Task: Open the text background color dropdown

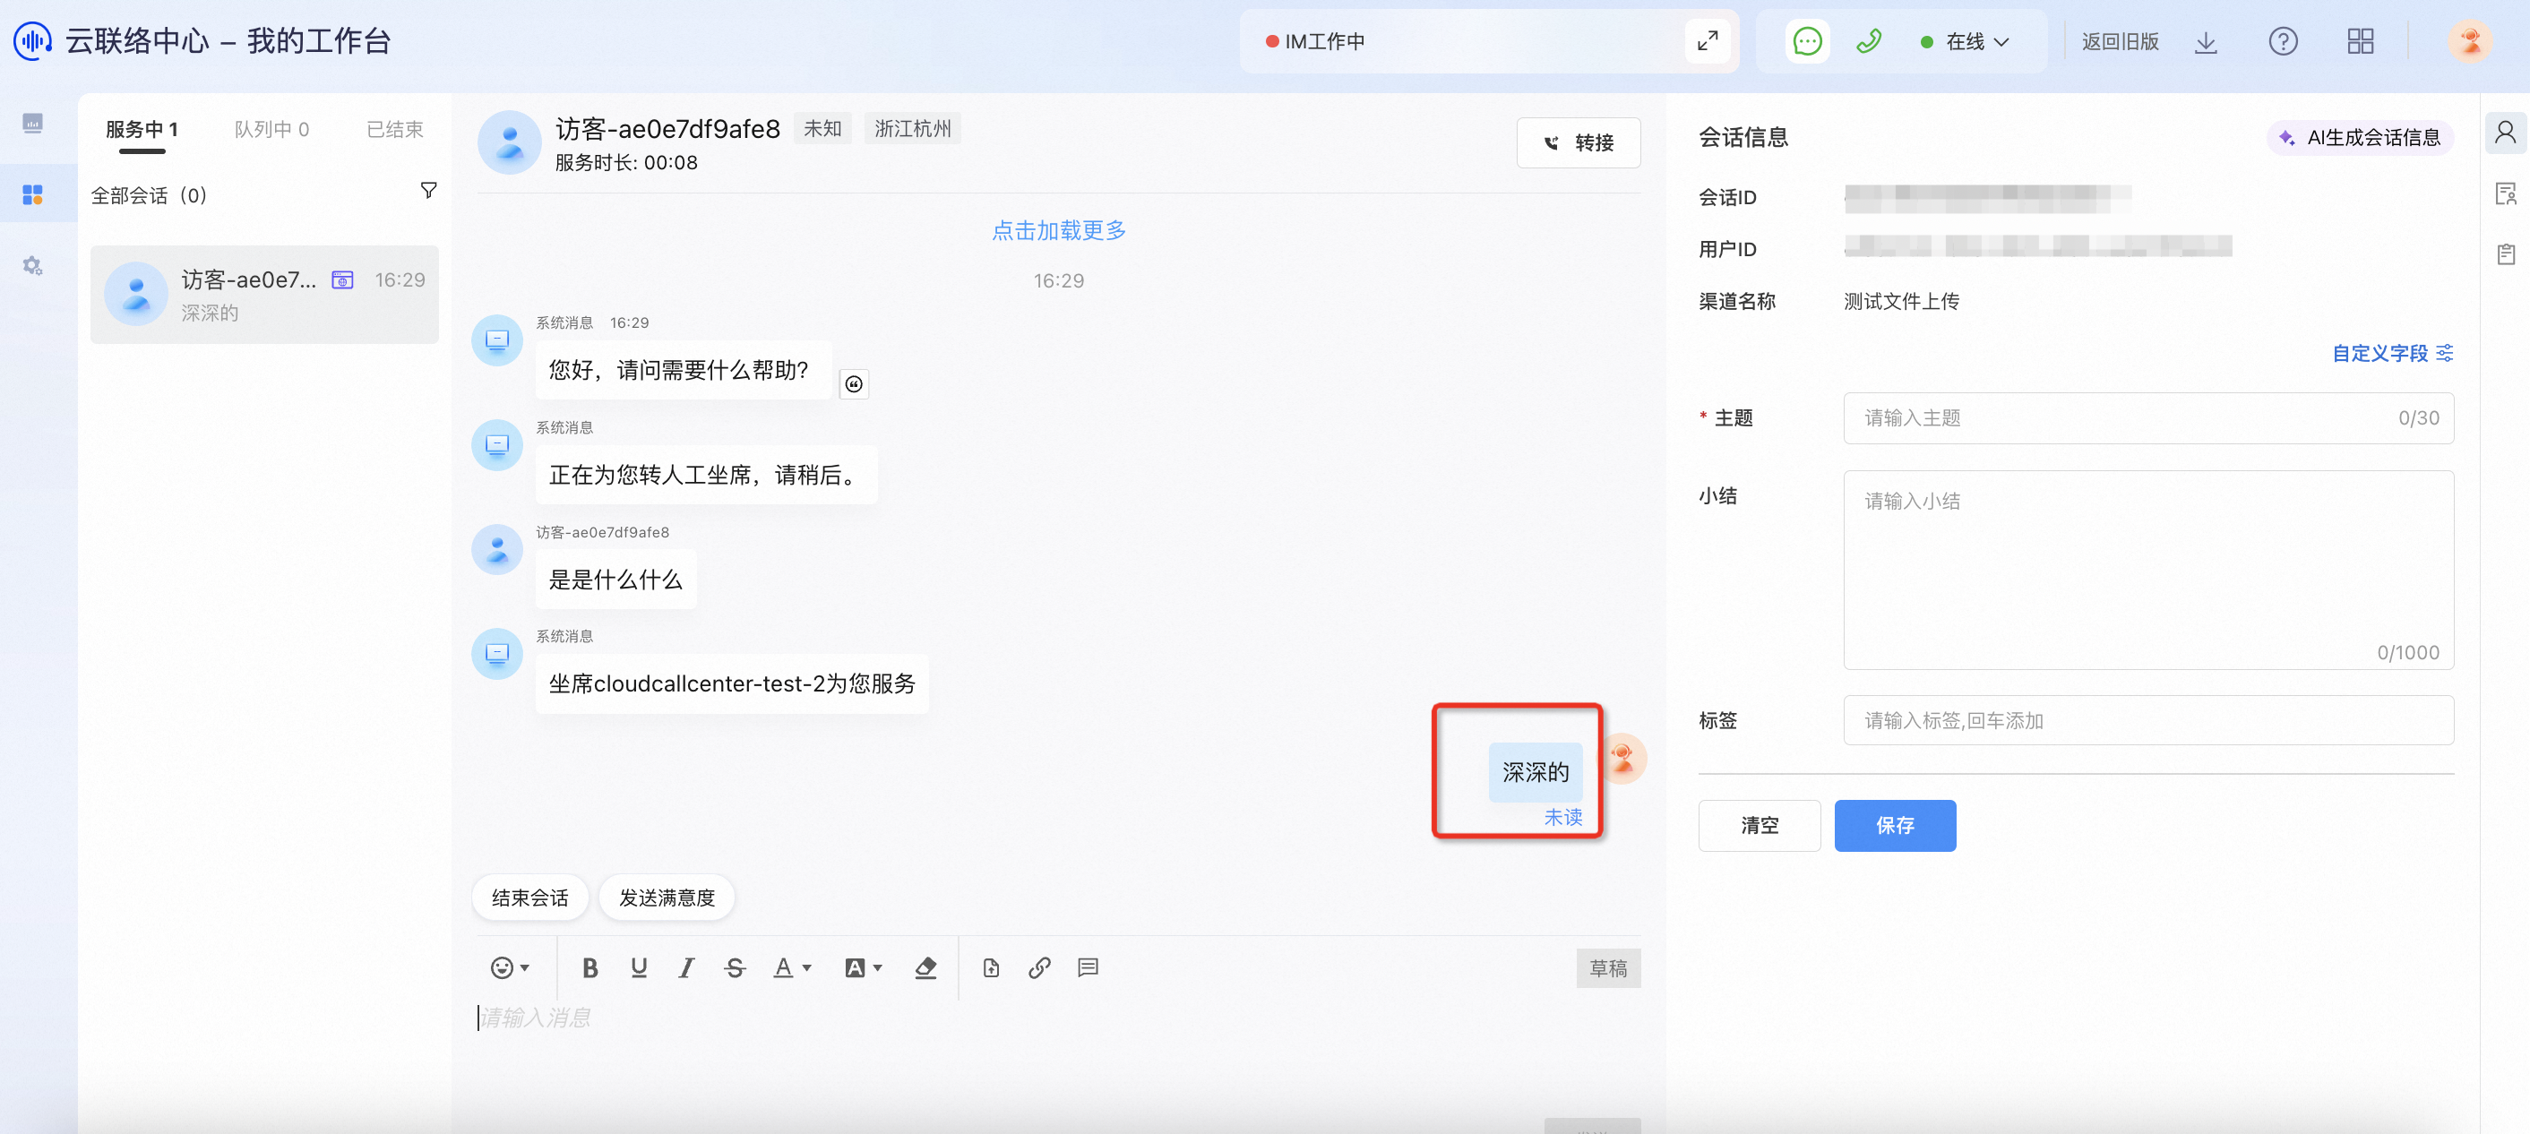Action: [864, 968]
